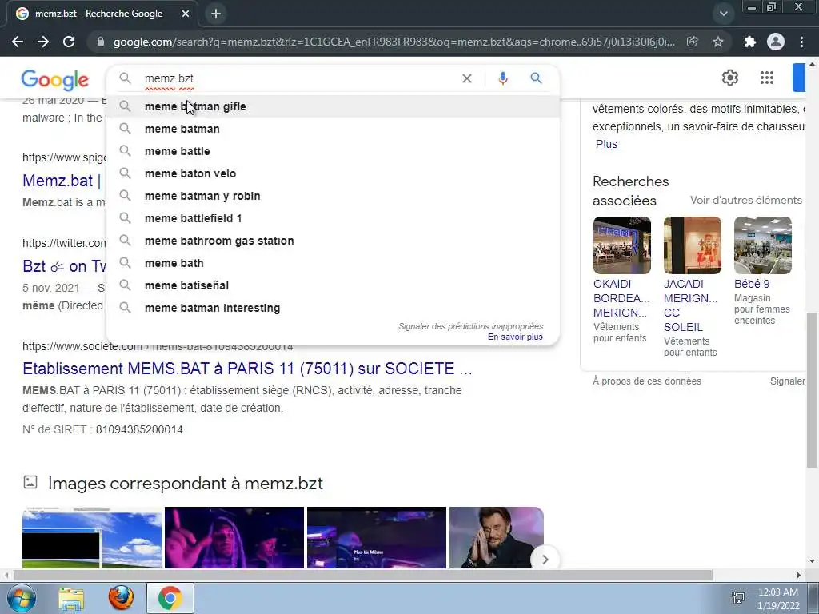Go forward to the next page
This screenshot has height=614, width=819.
coord(43,42)
